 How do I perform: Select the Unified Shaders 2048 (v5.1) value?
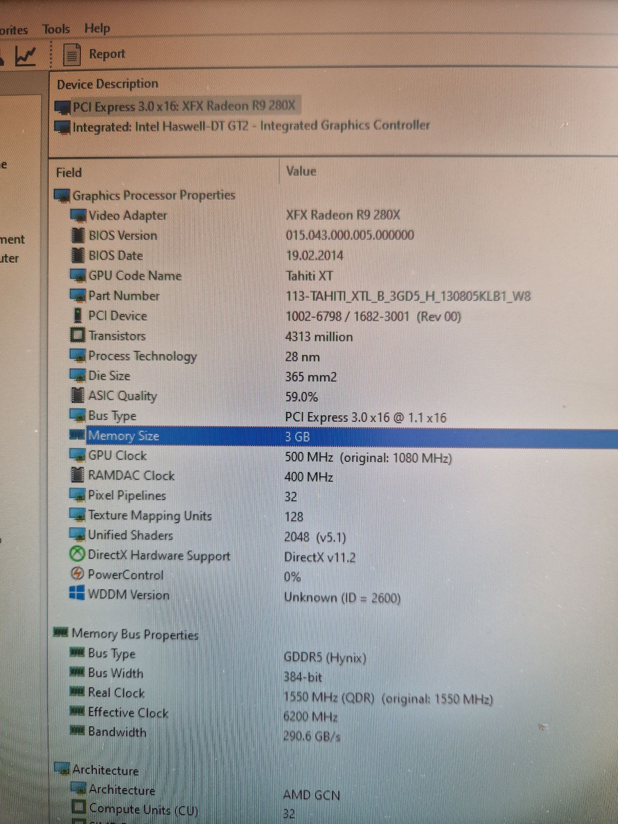pos(315,537)
